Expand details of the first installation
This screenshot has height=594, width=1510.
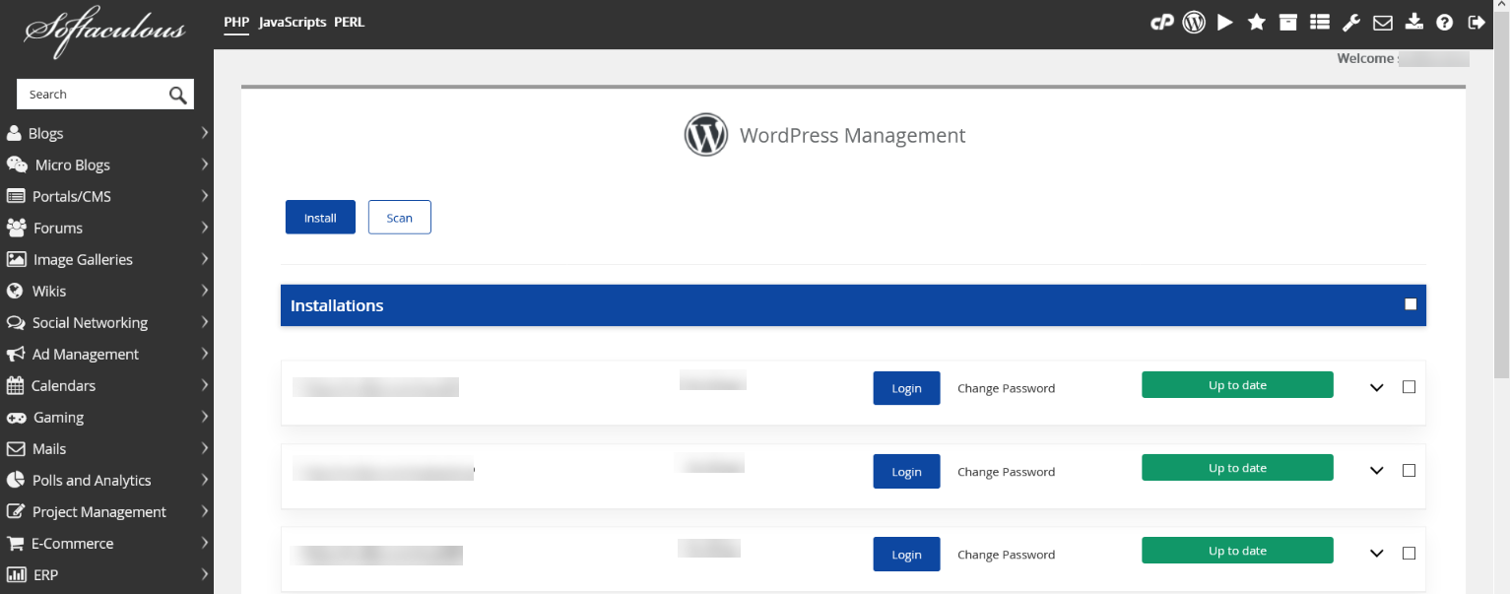coord(1376,387)
